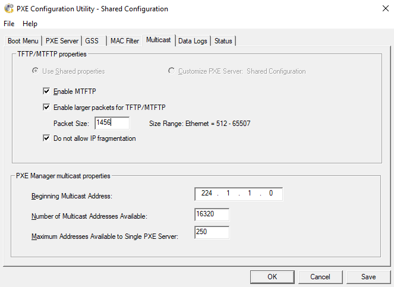Uncheck Enable larger packets for TFTP/MTFTP
394x287 pixels.
[47, 108]
